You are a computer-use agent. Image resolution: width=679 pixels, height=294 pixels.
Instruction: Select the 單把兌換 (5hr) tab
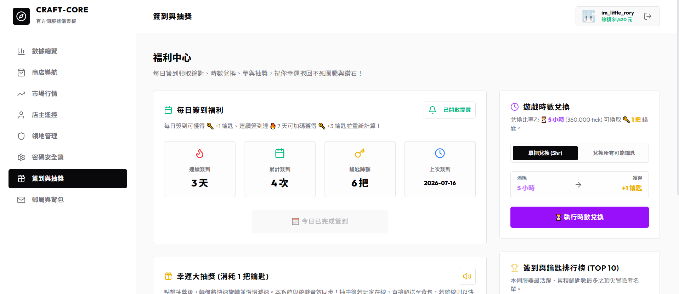coord(545,153)
